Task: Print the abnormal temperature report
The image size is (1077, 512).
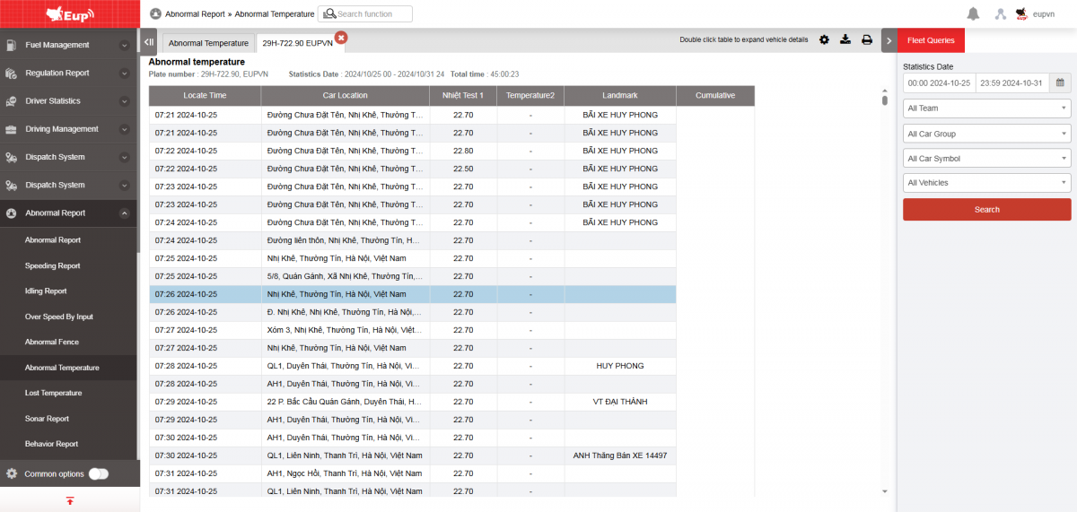Action: coord(867,39)
